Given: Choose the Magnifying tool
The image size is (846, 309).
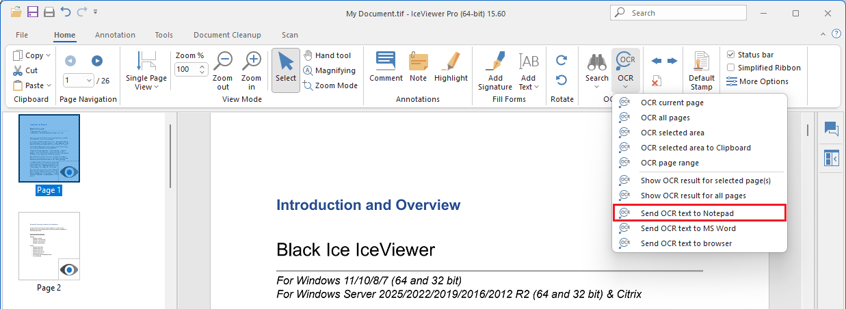Looking at the screenshot, I should (330, 70).
